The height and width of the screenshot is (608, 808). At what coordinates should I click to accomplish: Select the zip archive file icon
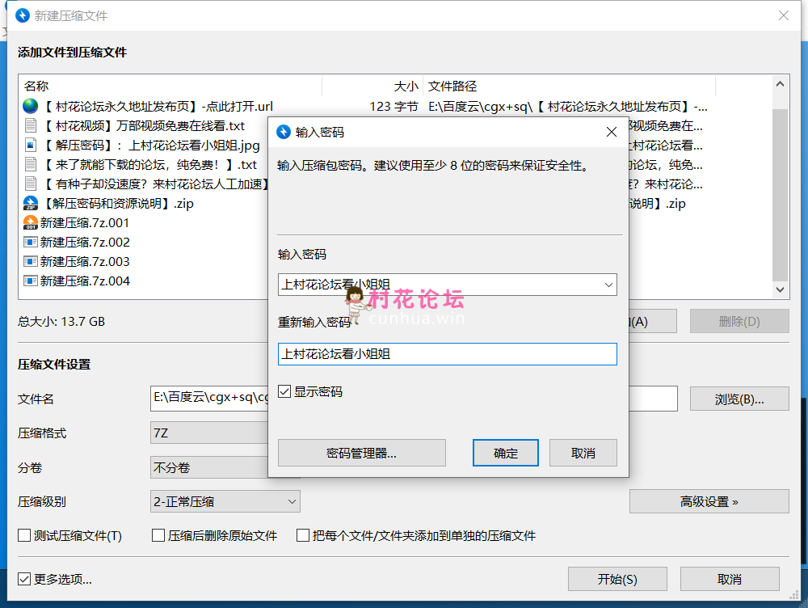(31, 204)
